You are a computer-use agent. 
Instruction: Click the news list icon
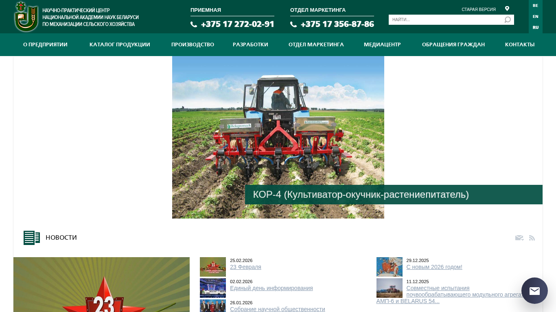click(x=31, y=238)
